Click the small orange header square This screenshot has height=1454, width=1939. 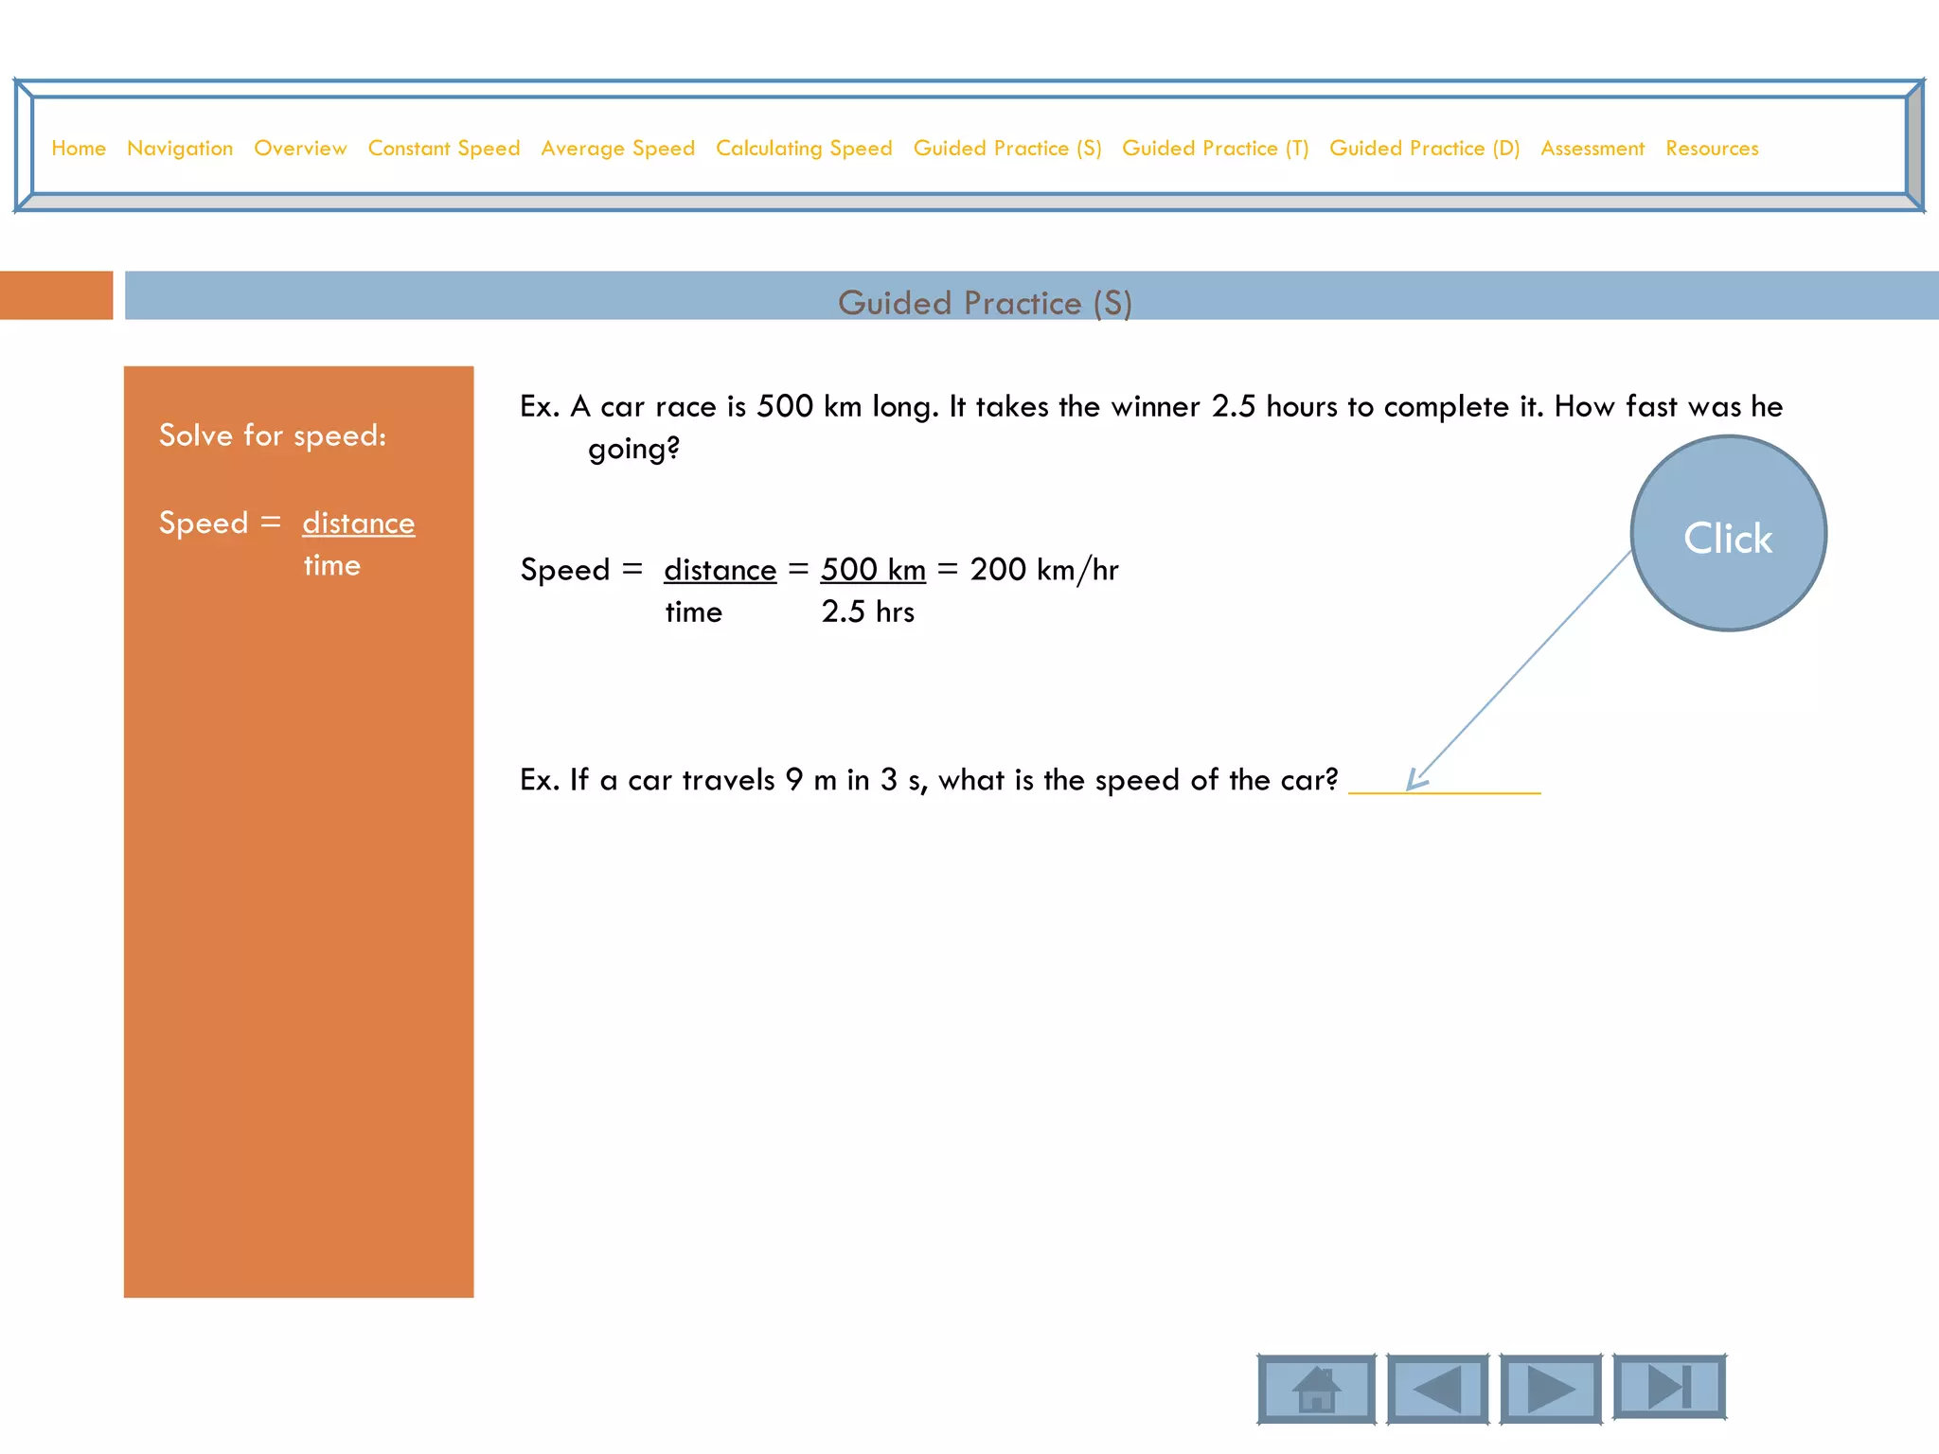click(x=56, y=295)
